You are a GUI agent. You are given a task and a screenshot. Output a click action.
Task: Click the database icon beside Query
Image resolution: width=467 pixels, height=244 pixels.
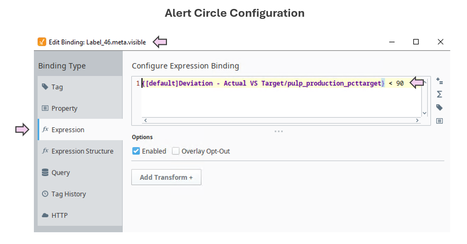pyautogui.click(x=45, y=173)
